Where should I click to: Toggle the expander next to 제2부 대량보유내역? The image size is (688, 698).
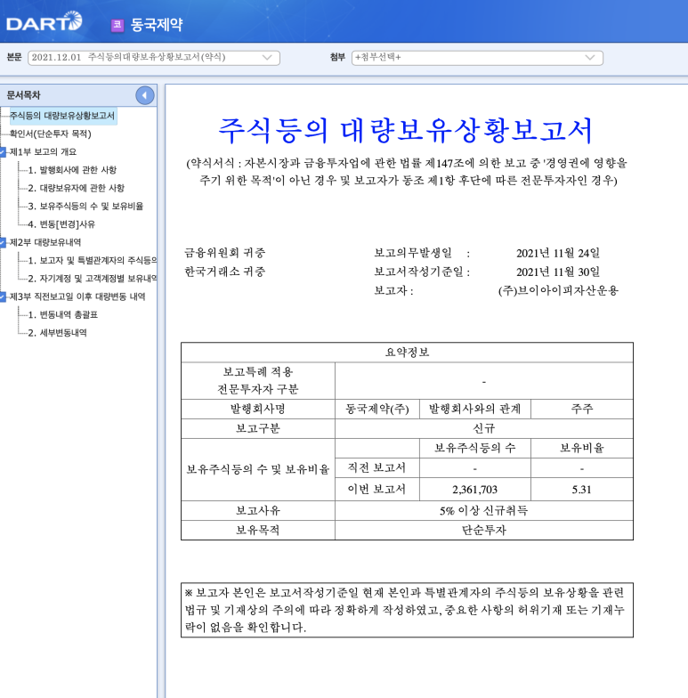(x=3, y=242)
